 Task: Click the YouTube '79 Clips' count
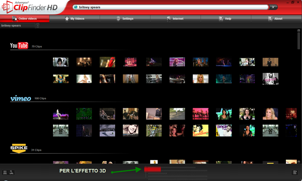coord(37,46)
